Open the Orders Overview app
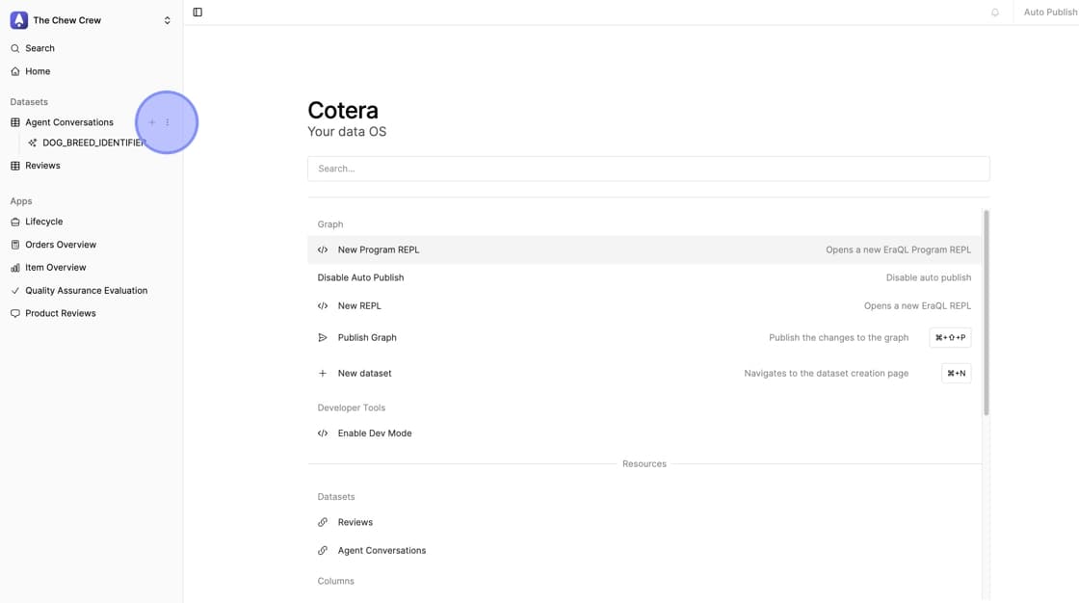Image resolution: width=1079 pixels, height=603 pixels. [60, 245]
